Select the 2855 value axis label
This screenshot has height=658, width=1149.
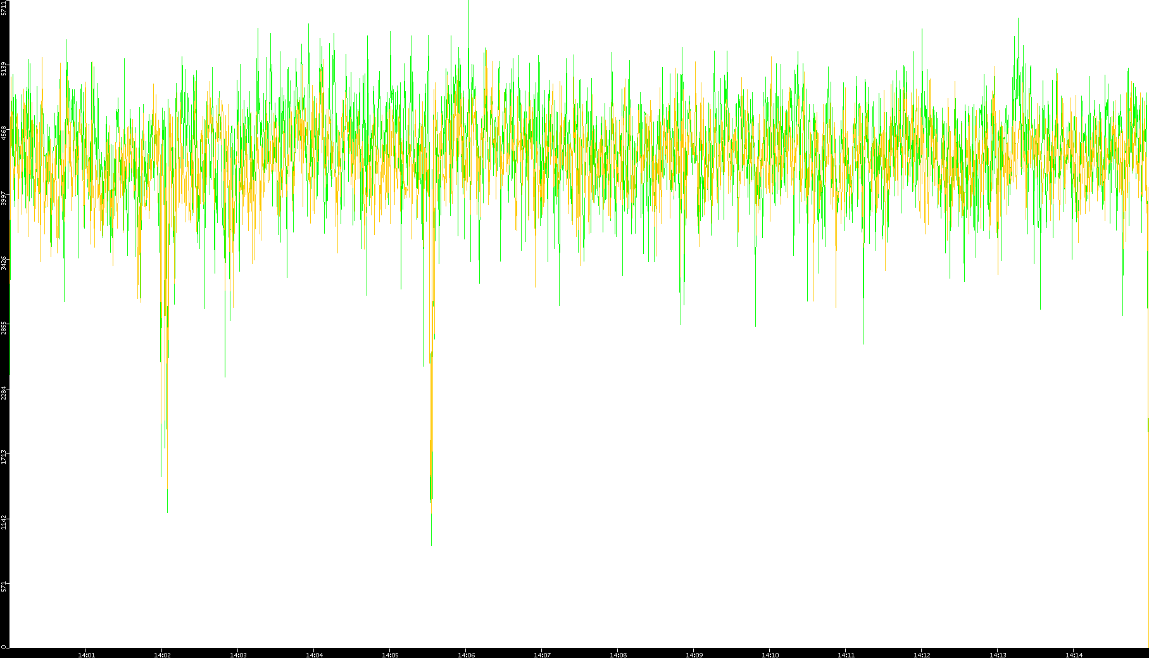(x=4, y=328)
